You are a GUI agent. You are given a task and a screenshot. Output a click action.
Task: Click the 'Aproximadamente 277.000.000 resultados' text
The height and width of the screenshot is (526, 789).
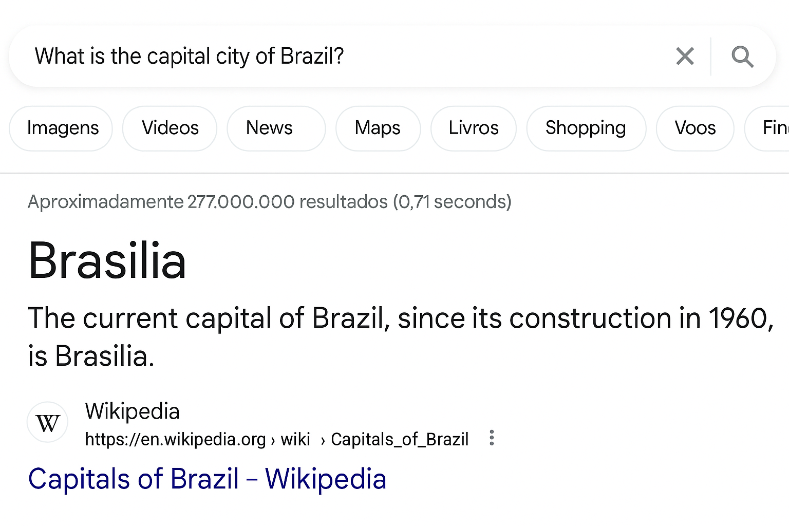[269, 201]
